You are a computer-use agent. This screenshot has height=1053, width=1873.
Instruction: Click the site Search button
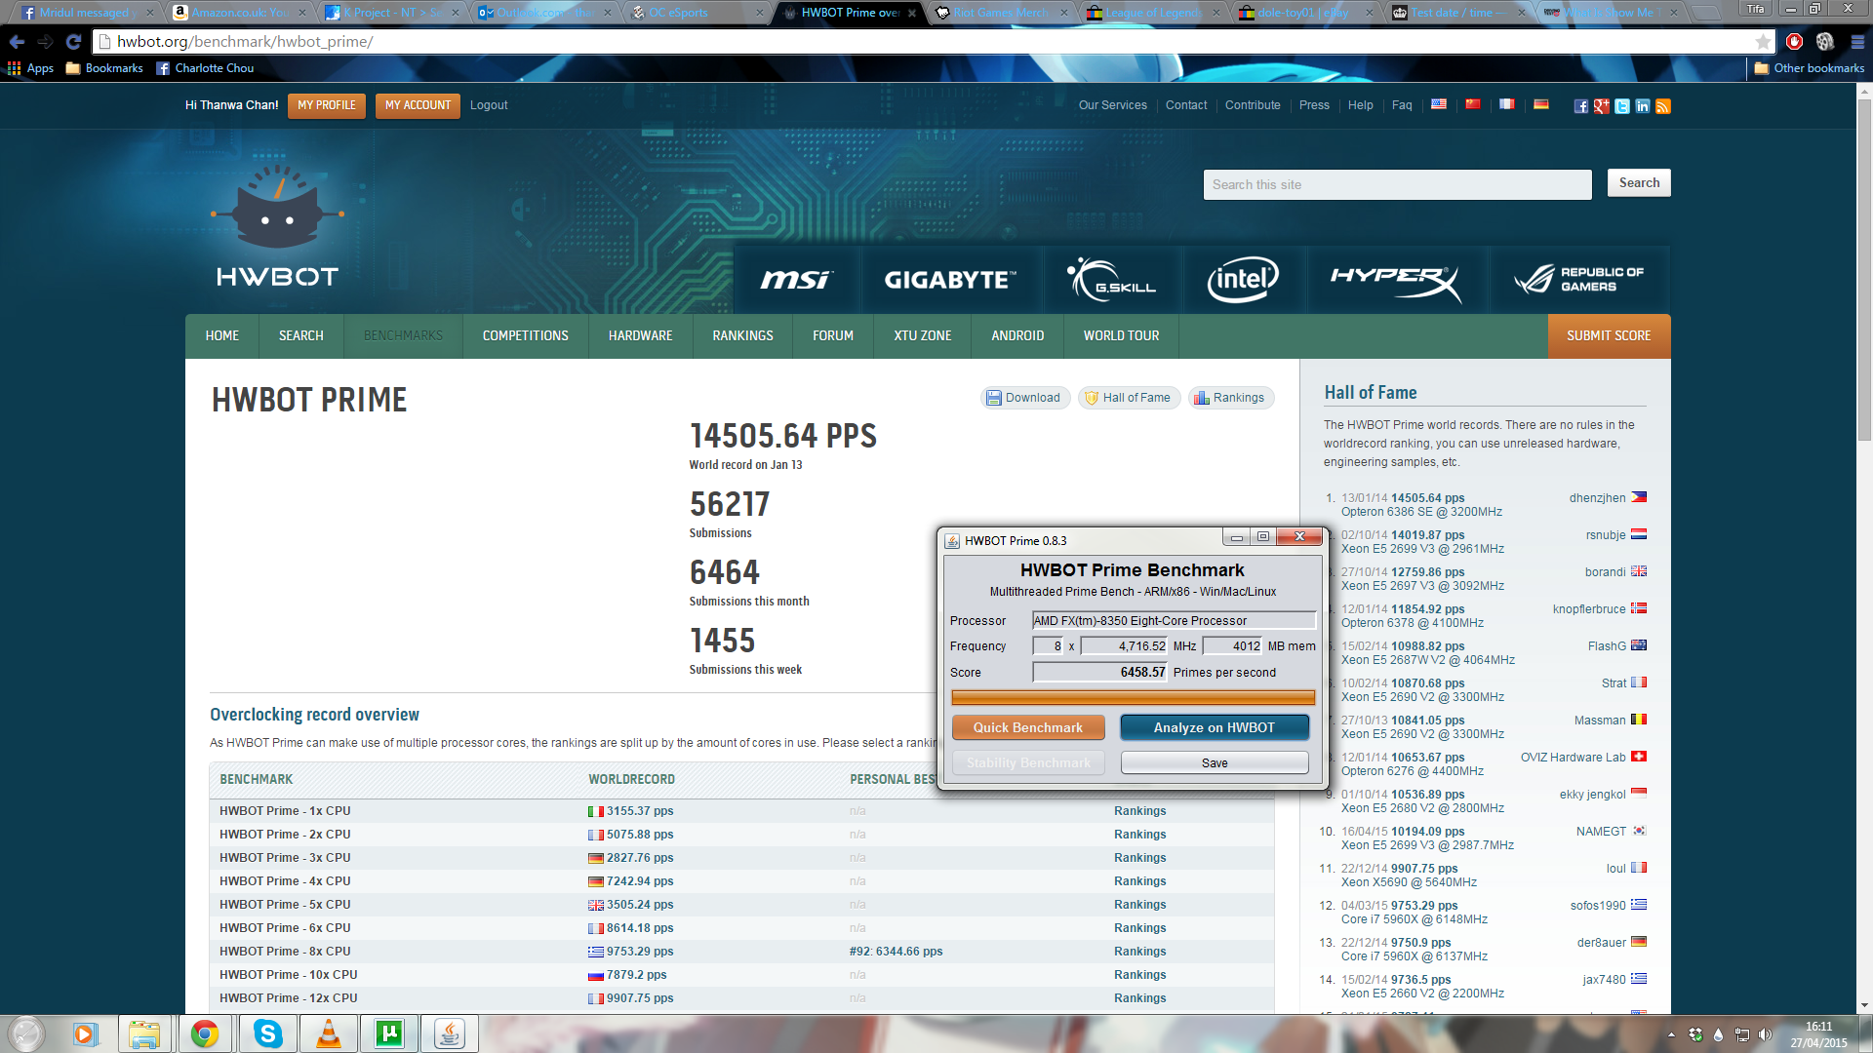point(1639,182)
